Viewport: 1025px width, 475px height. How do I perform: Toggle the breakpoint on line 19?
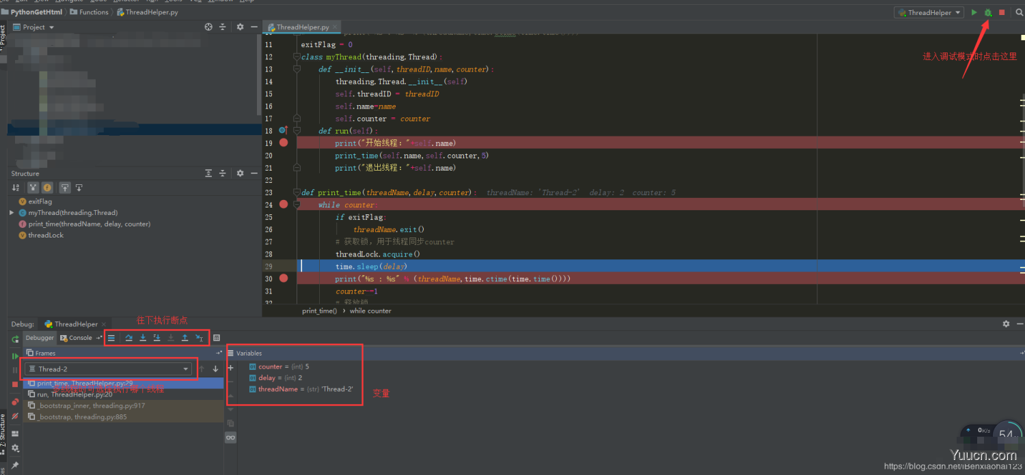coord(284,143)
